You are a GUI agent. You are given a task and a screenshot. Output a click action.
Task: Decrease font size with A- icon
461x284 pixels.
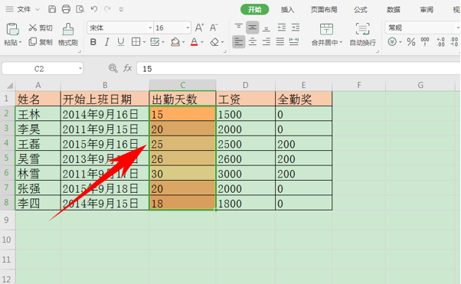(x=214, y=28)
